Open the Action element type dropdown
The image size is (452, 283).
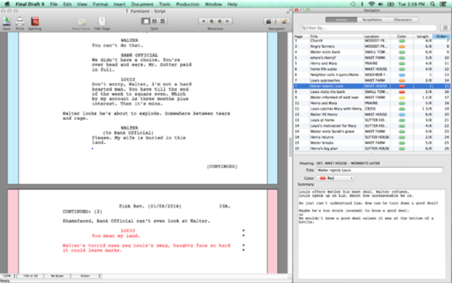click(86, 275)
